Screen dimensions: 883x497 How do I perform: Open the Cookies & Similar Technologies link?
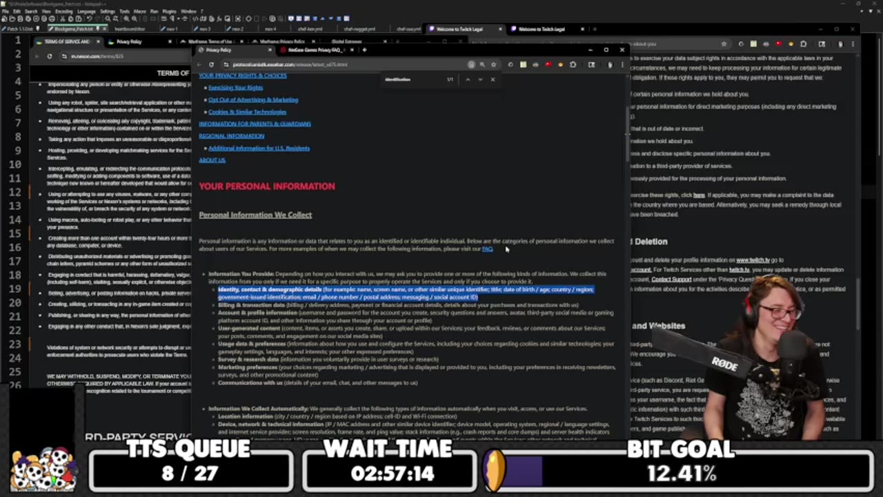pyautogui.click(x=247, y=112)
